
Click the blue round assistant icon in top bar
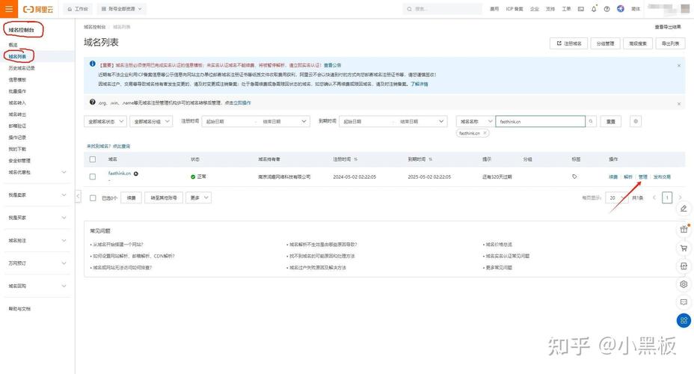click(x=621, y=9)
